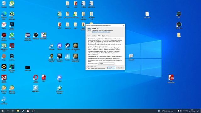
Task: Switch input language from РУС
Action: click(187, 111)
